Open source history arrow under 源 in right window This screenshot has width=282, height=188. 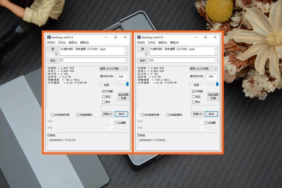pos(146,54)
